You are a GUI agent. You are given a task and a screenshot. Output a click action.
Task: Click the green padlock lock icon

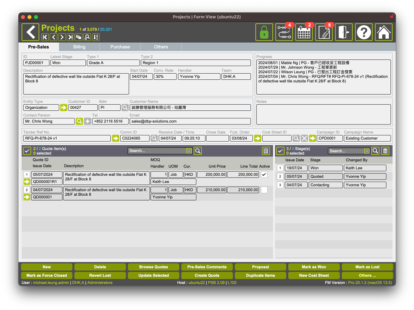click(x=264, y=32)
